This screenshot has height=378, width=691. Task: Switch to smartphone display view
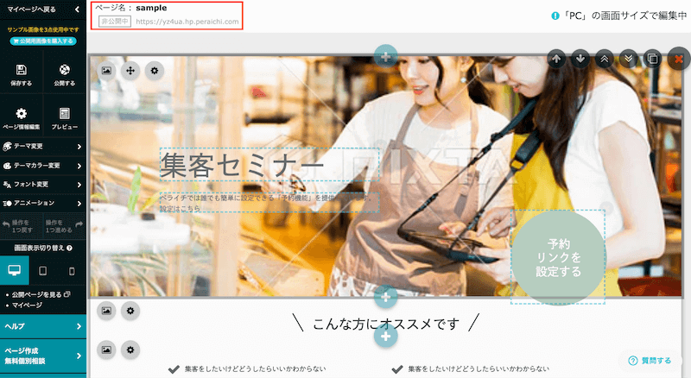(x=72, y=271)
